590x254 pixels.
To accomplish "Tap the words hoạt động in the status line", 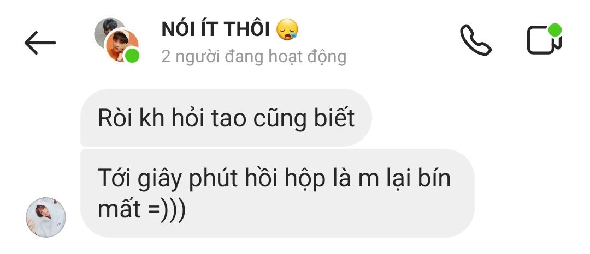I will point(308,57).
